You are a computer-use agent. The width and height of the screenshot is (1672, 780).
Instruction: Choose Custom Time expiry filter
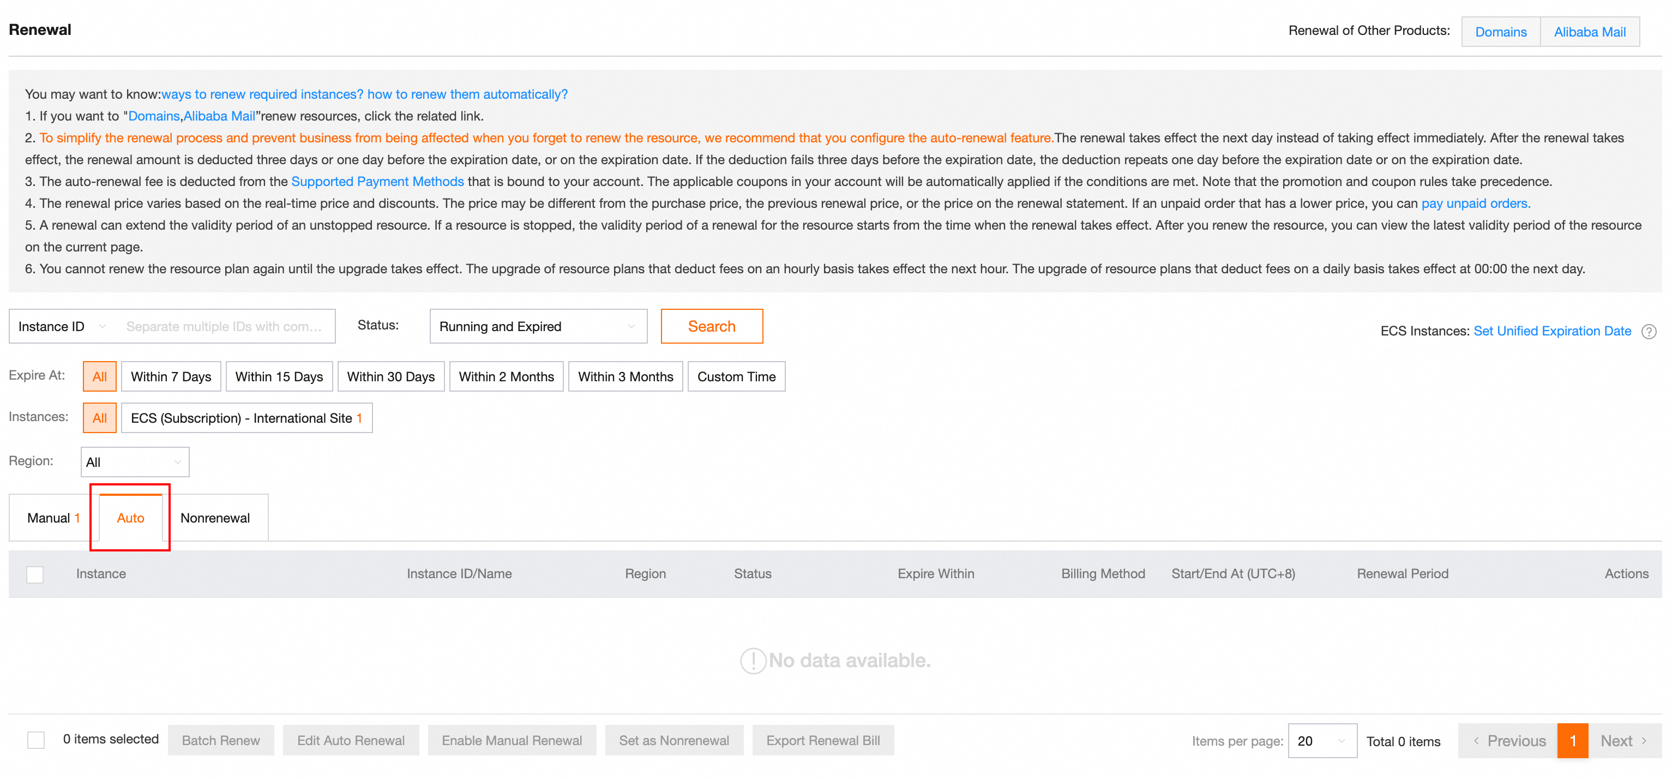point(736,377)
